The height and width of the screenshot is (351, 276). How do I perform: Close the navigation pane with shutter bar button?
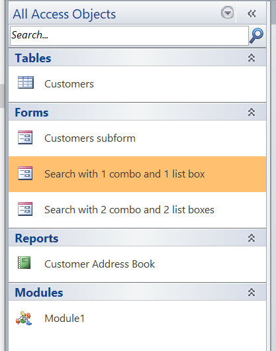252,14
